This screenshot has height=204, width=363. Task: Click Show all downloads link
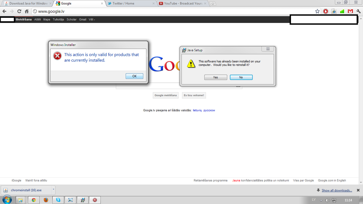click(x=337, y=190)
